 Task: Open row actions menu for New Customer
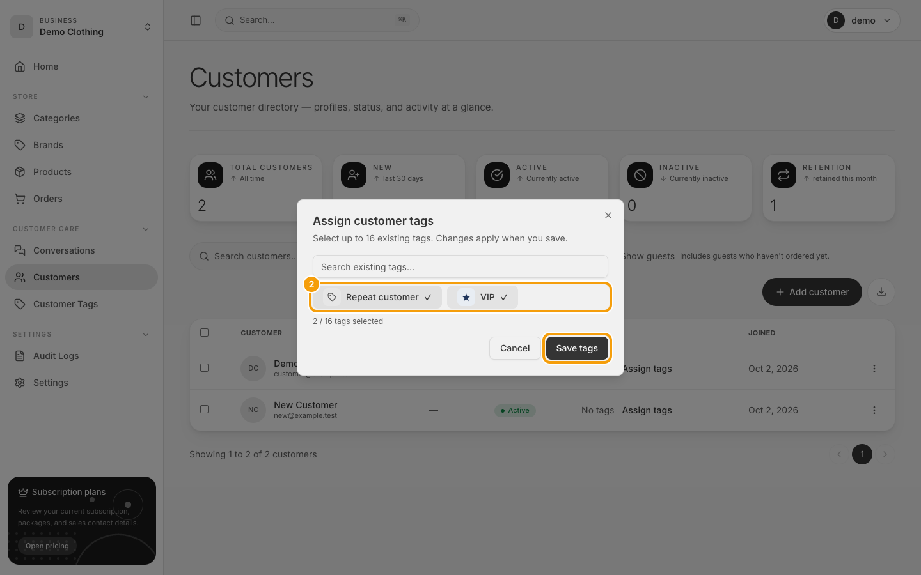click(874, 410)
